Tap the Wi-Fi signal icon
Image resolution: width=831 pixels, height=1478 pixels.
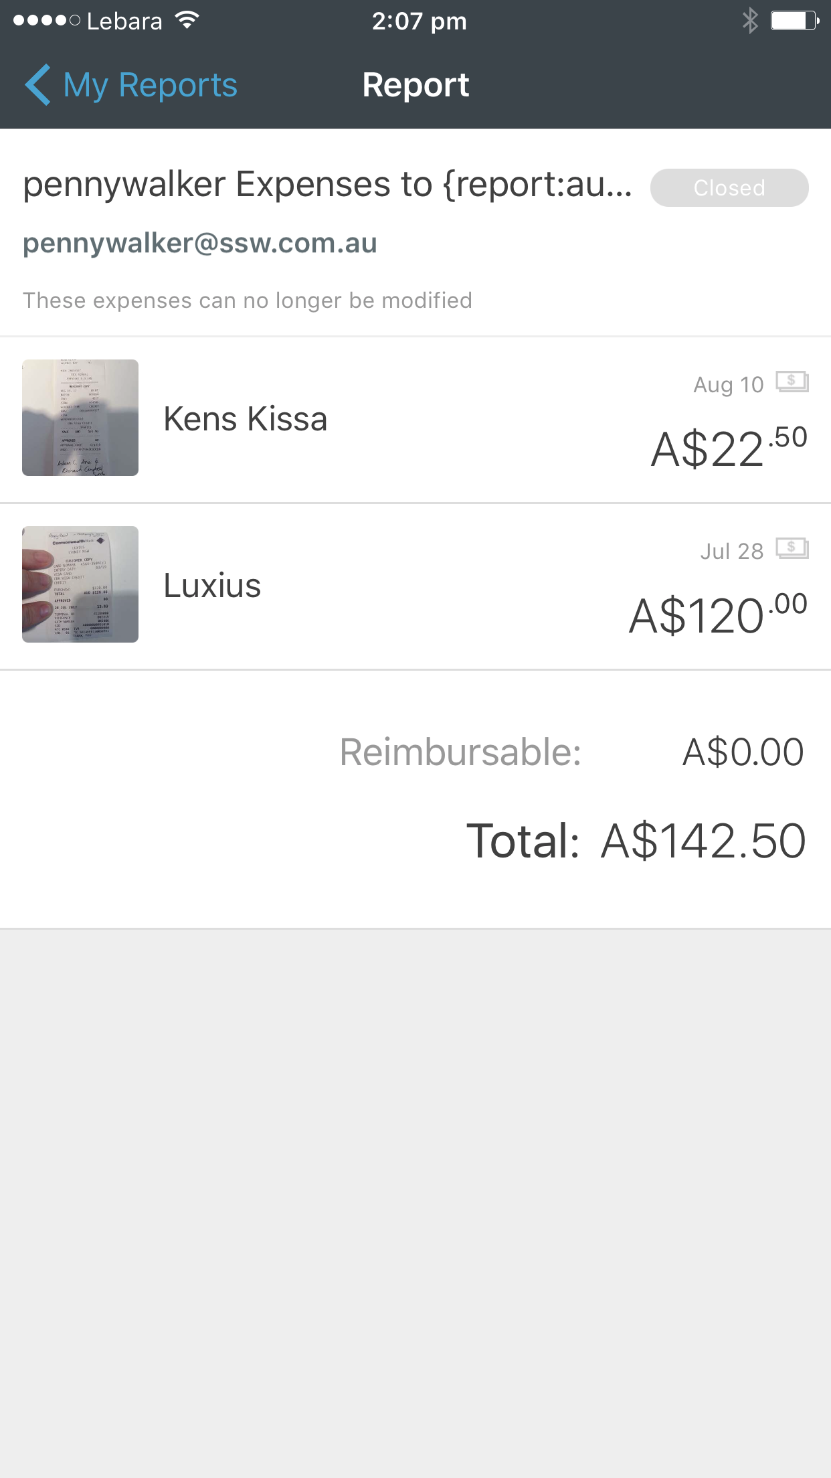point(187,21)
